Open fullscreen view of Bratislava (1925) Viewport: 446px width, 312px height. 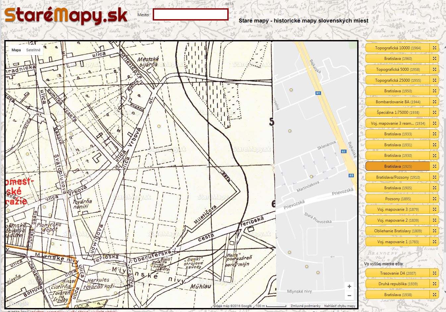click(x=434, y=166)
